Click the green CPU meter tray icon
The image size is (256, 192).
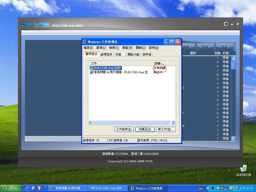[x=213, y=188]
